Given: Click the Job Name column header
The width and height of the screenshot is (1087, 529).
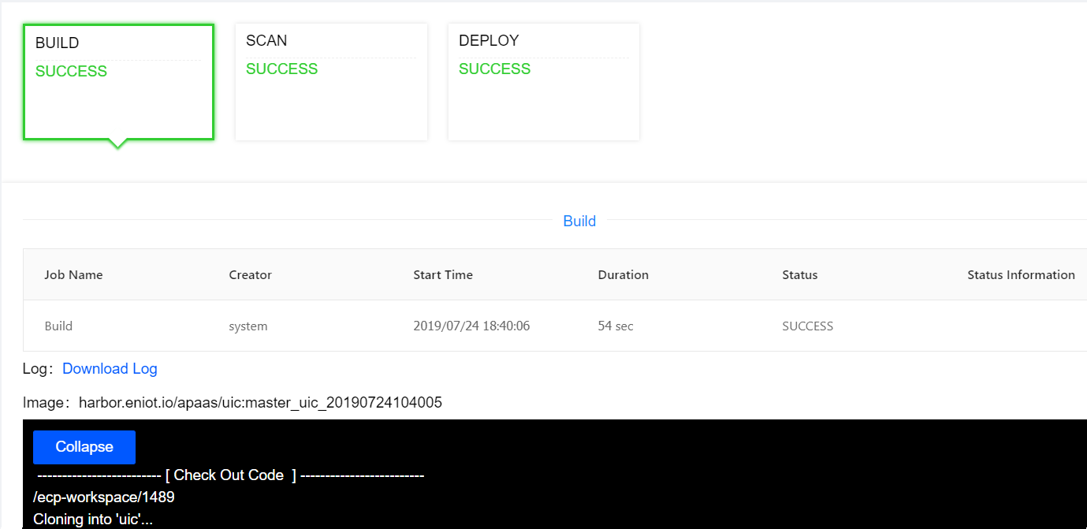Looking at the screenshot, I should pos(73,275).
